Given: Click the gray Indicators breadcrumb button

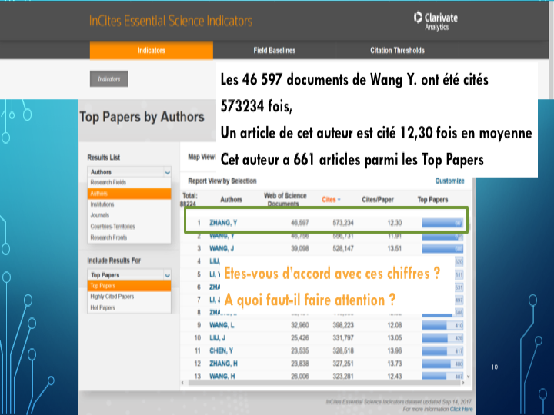Looking at the screenshot, I should pos(108,78).
